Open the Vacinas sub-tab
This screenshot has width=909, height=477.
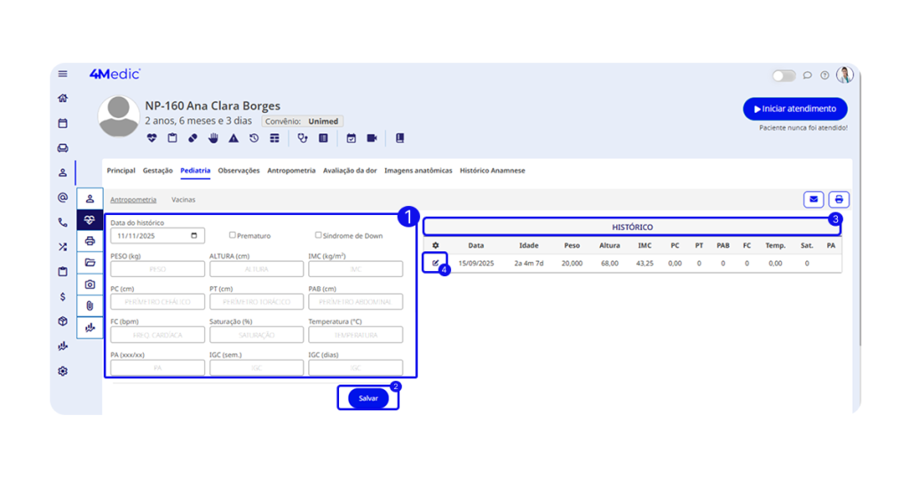pyautogui.click(x=184, y=200)
